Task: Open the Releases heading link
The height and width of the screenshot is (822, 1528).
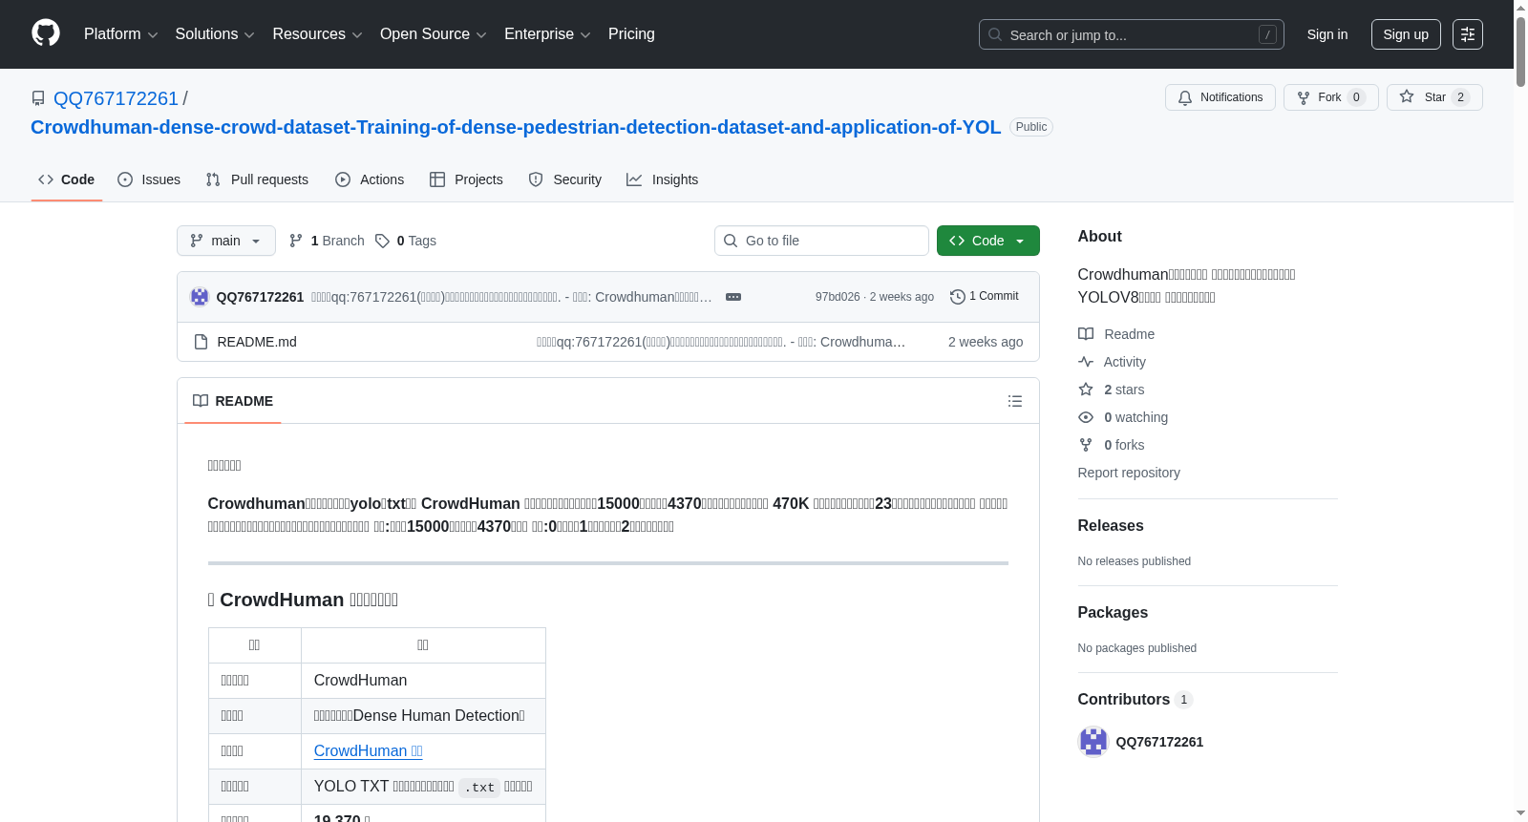Action: [x=1111, y=526]
